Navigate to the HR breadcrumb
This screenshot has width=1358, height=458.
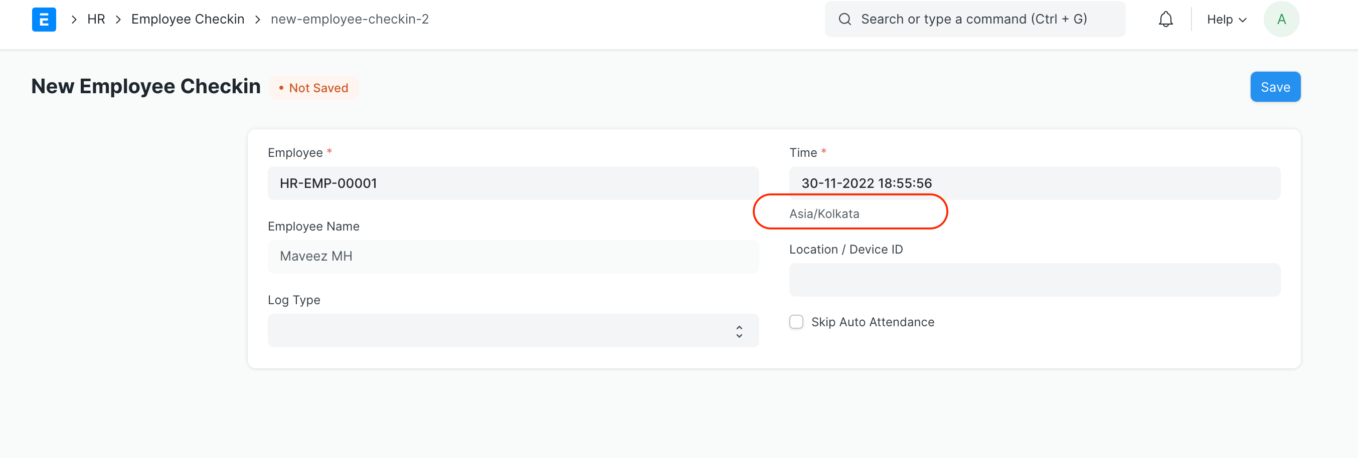point(96,19)
